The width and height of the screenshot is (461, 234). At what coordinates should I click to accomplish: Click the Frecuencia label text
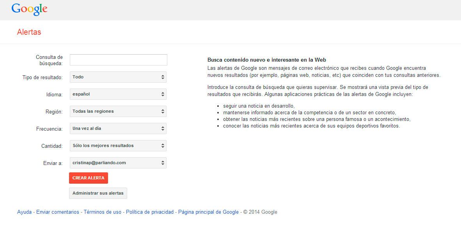coord(49,129)
